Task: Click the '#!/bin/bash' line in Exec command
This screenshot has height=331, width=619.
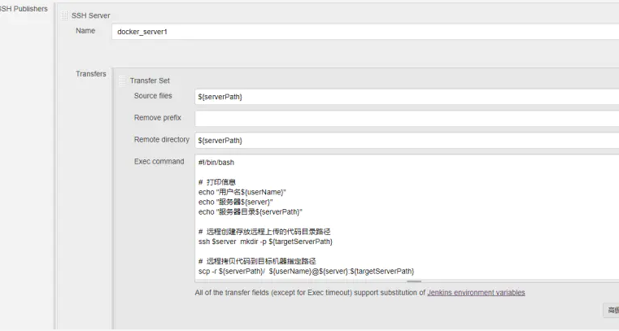Action: [x=216, y=163]
